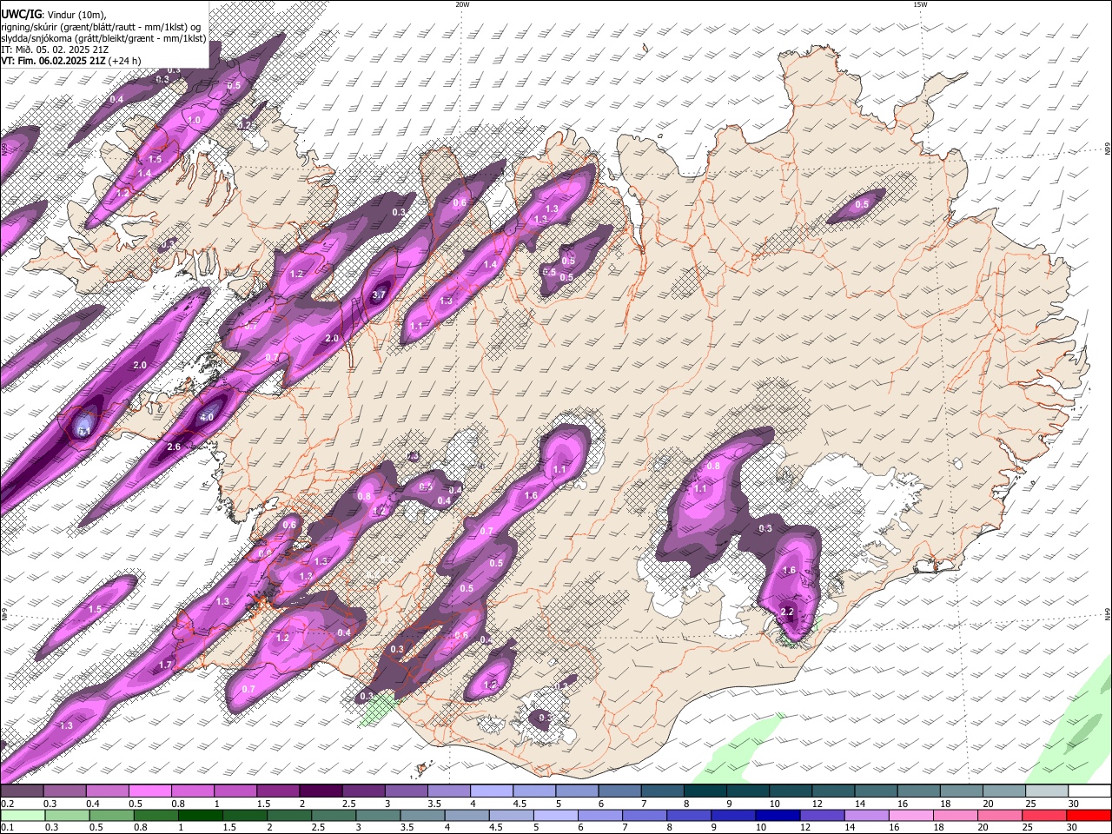This screenshot has width=1112, height=834.
Task: Click the 'UWC/IG: Vindur (10m)' title line
Action: tap(54, 14)
